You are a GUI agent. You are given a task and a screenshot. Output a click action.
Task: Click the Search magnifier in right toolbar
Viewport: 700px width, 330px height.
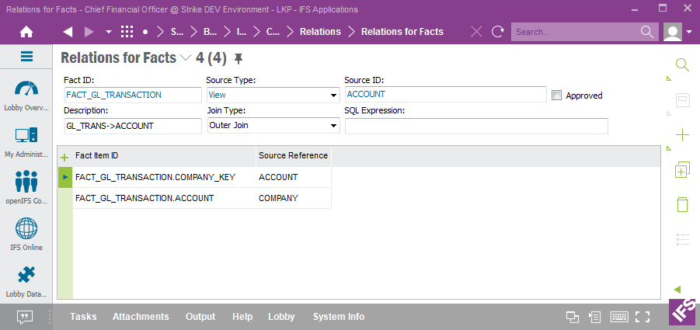[682, 65]
